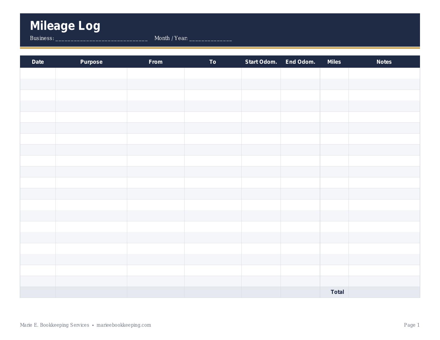The width and height of the screenshot is (440, 340).
Task: Click the Page 1 footer label
Action: (x=412, y=325)
